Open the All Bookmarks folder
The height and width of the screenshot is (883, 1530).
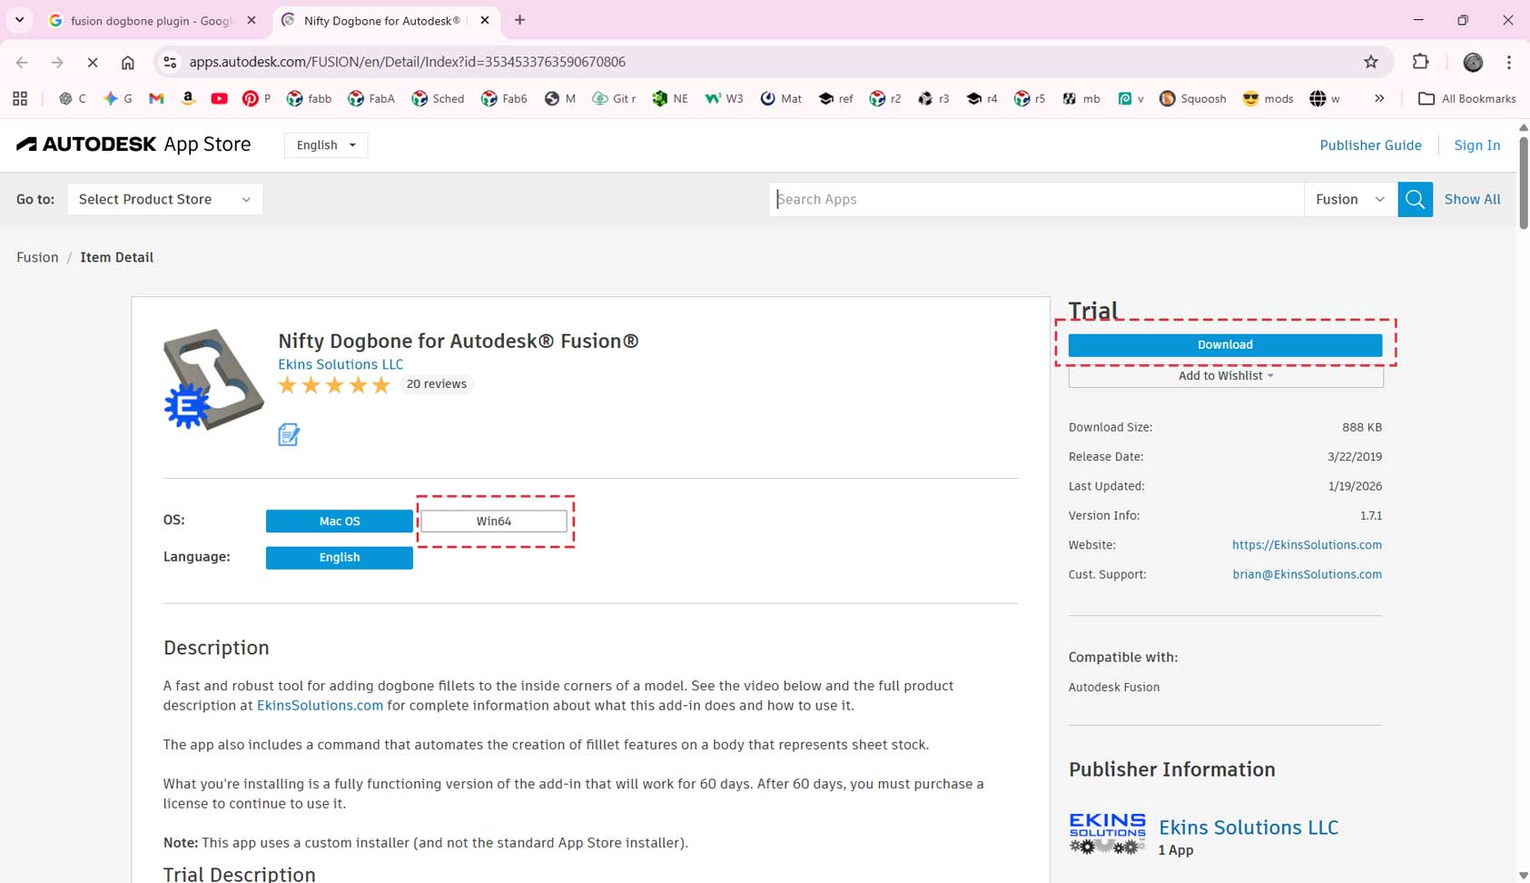(x=1467, y=98)
